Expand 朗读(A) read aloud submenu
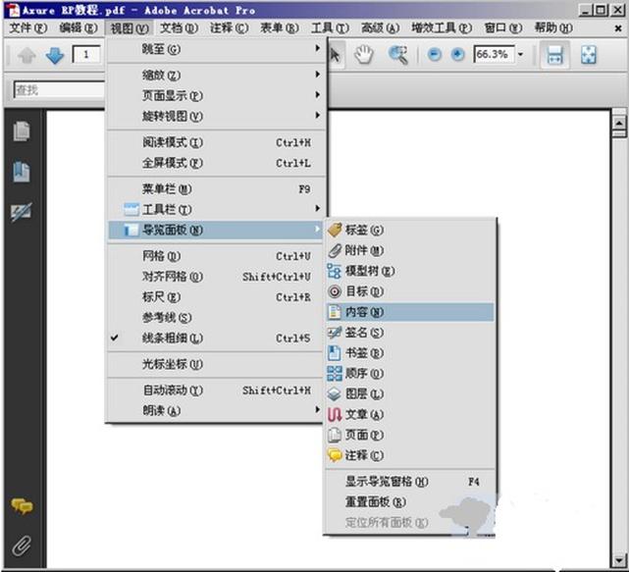Screen dimensions: 629x572 tap(216, 411)
